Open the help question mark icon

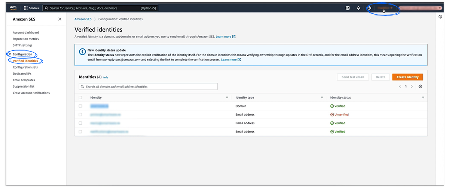(x=369, y=8)
